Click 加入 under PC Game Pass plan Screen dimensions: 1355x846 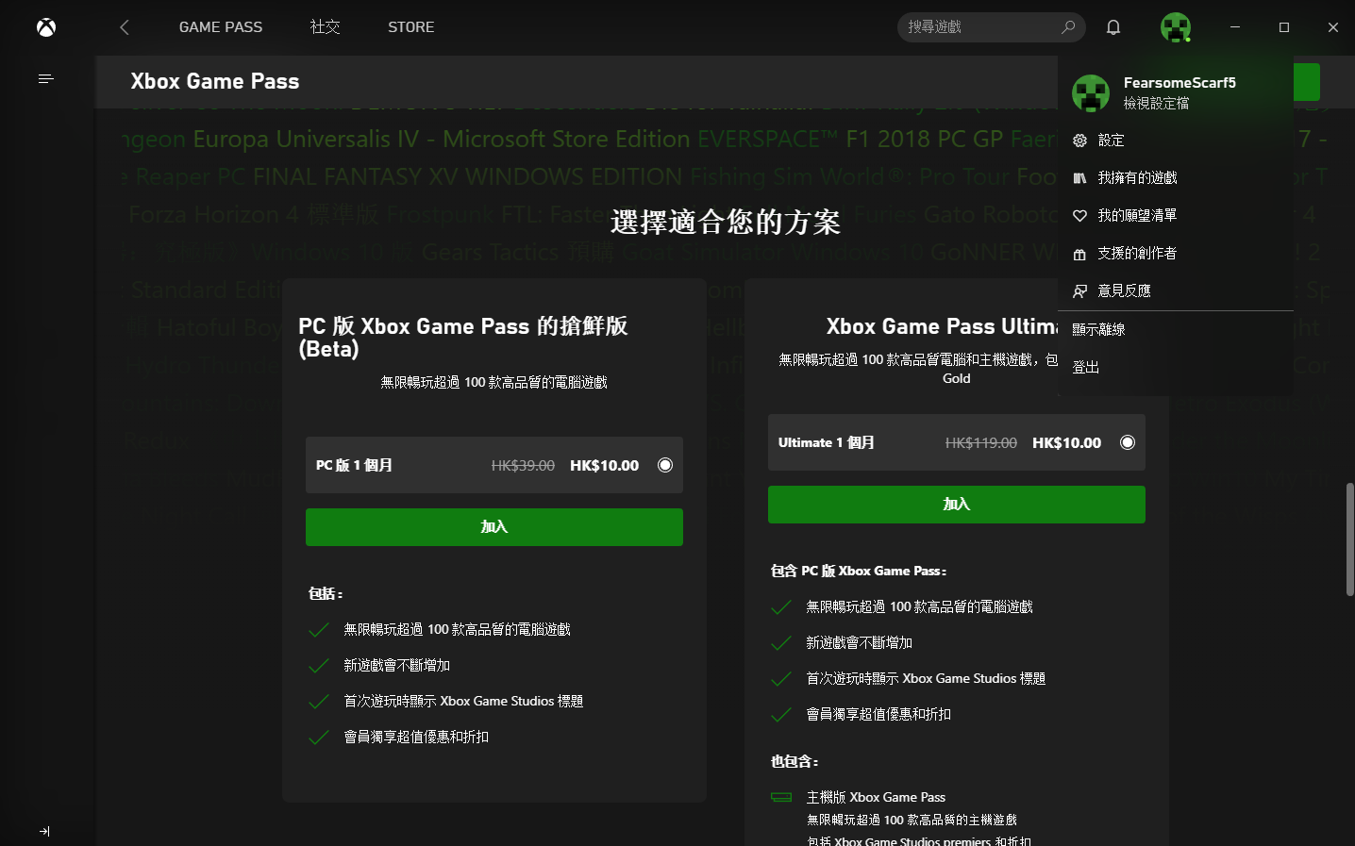click(494, 527)
